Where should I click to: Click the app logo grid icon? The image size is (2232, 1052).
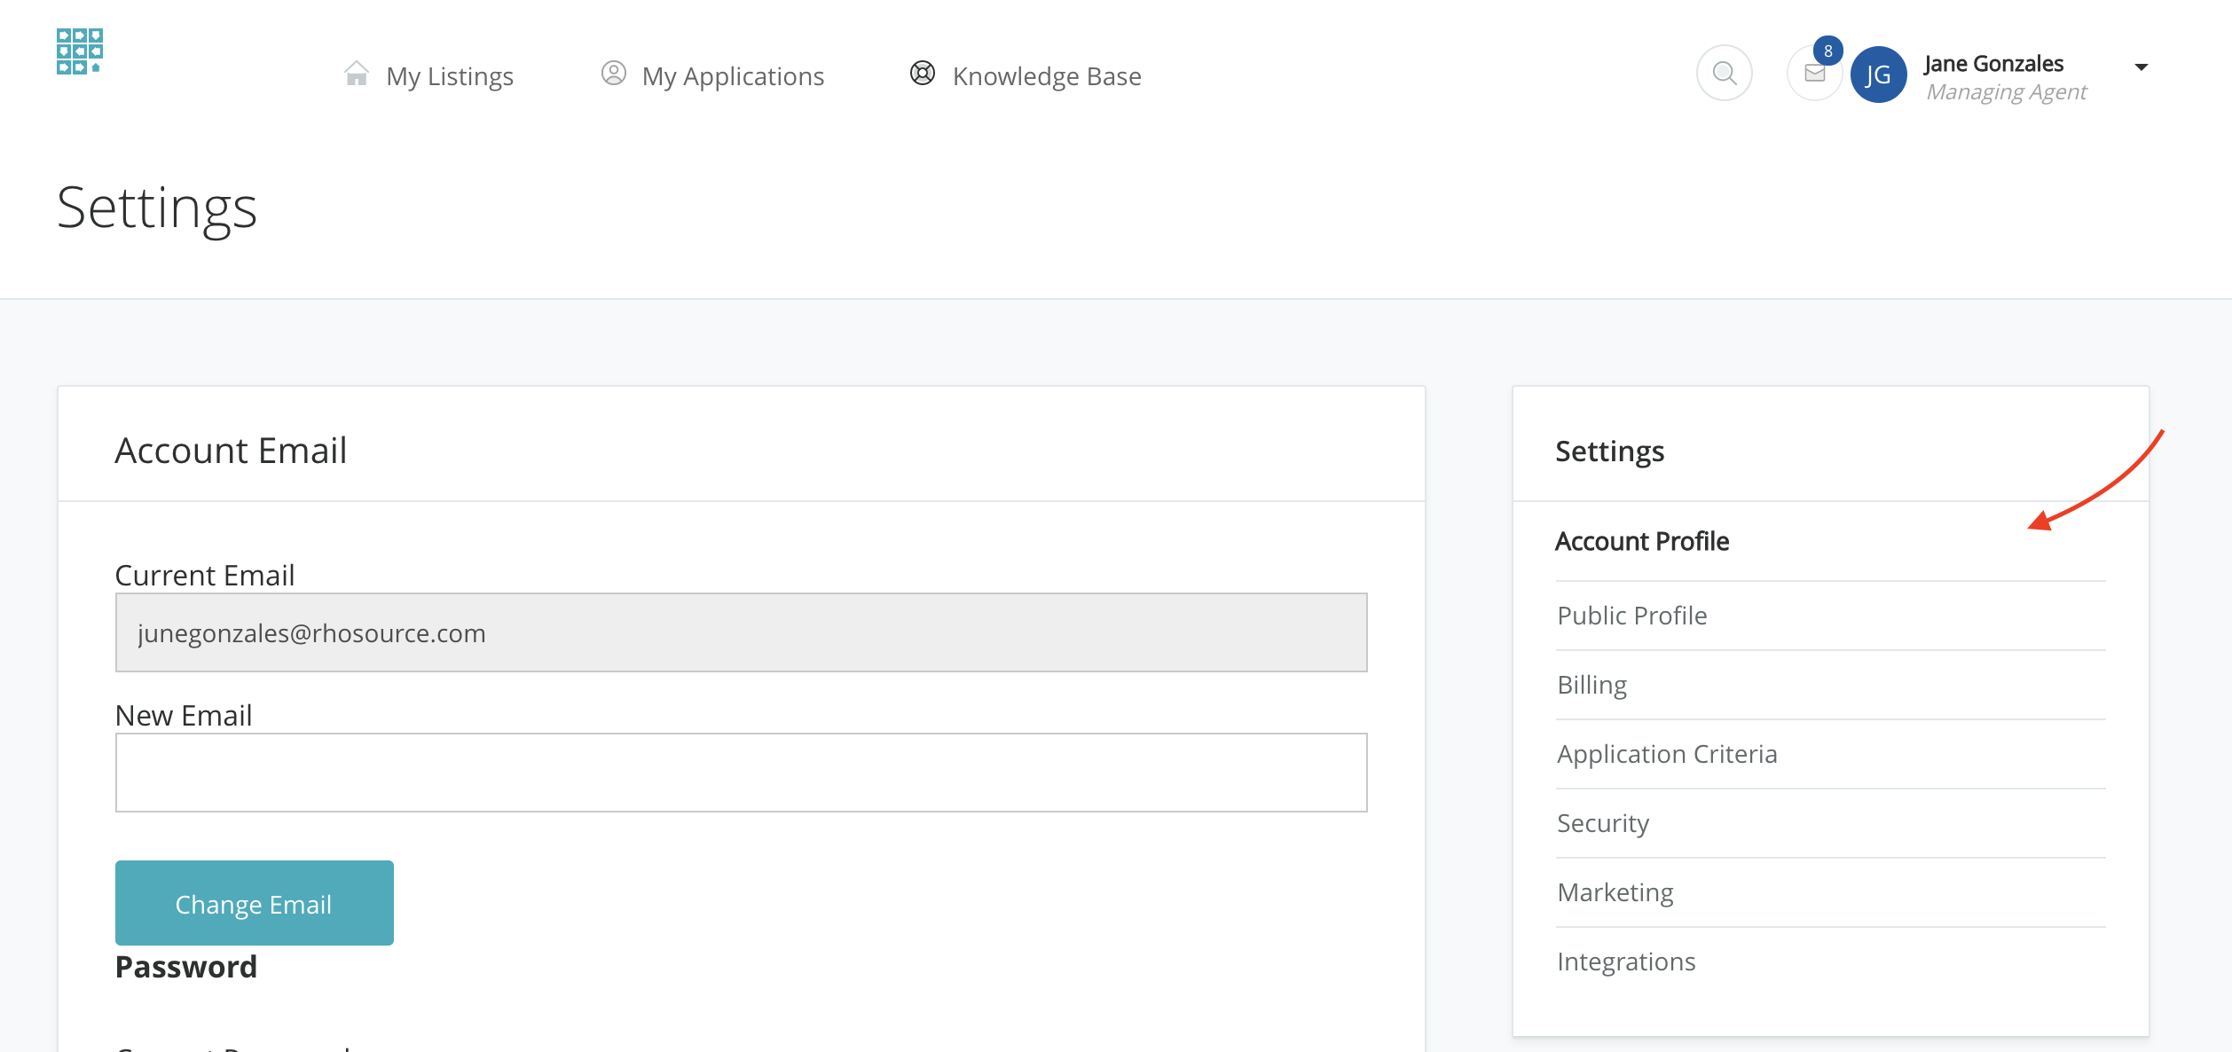tap(80, 51)
